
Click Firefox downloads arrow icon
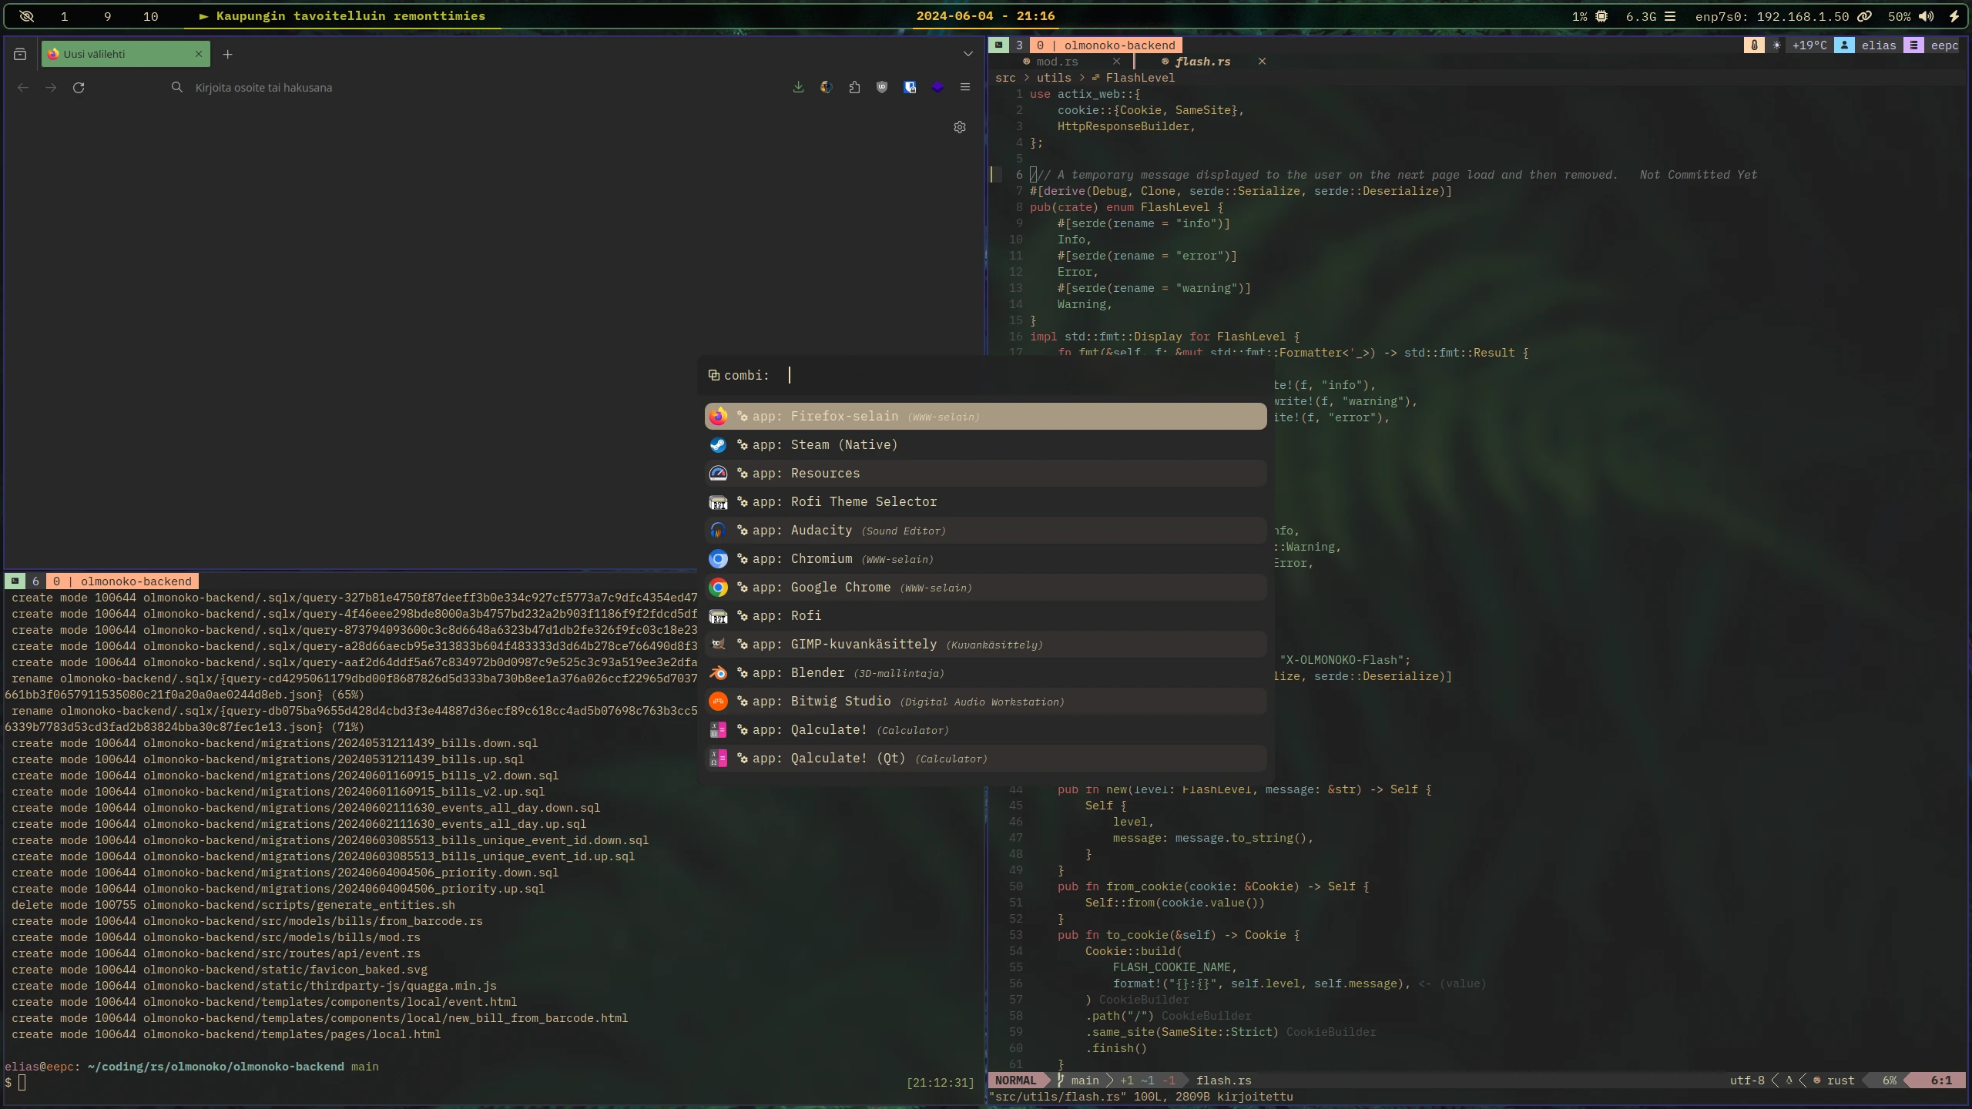click(798, 87)
